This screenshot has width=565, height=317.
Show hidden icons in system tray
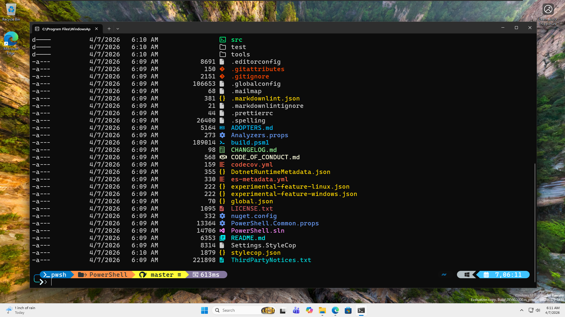click(x=522, y=310)
